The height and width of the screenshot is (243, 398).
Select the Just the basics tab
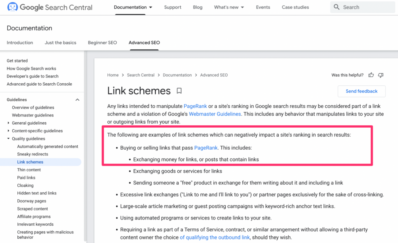(60, 43)
